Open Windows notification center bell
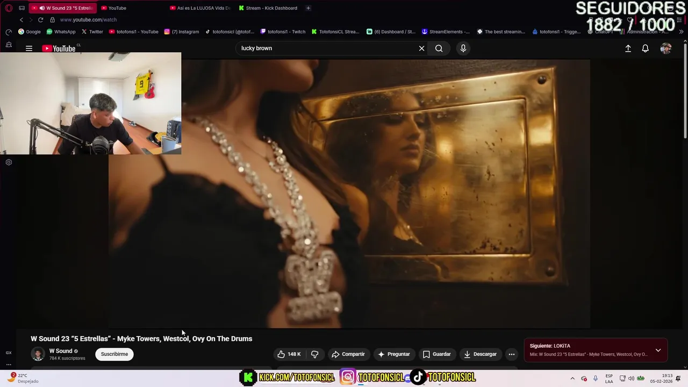 pos(679,378)
